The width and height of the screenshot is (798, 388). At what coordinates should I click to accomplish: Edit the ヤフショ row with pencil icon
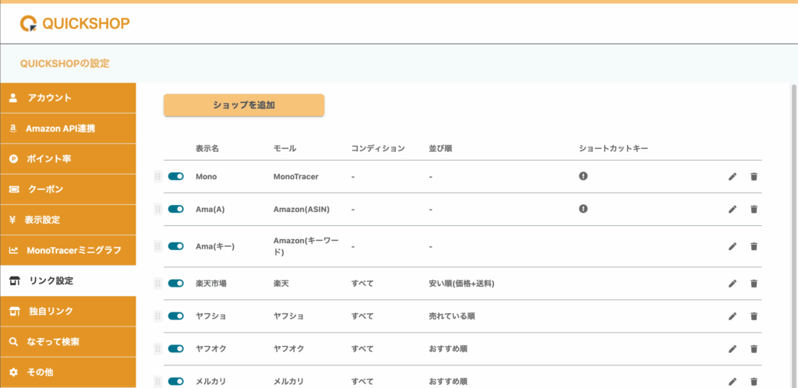733,316
